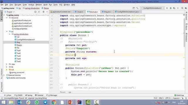Open the Maven side panel
This screenshot has width=188, height=105.
pos(186,27)
